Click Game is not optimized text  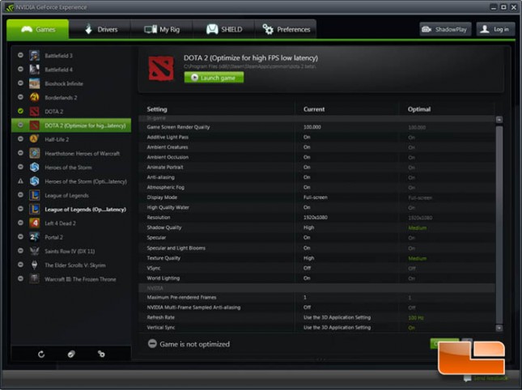coord(195,344)
